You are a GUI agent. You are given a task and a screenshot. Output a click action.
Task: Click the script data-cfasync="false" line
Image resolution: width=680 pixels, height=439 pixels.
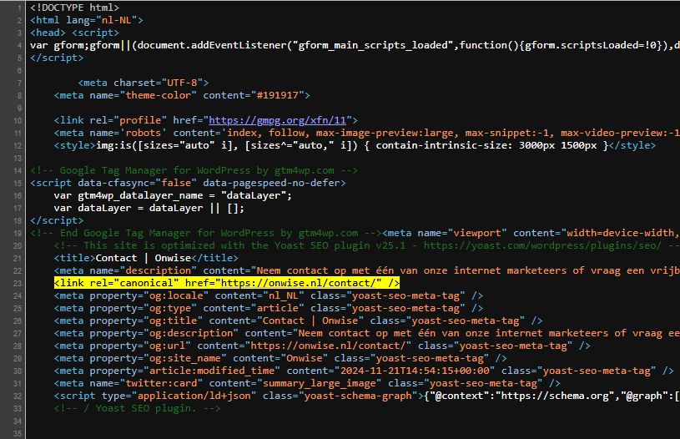(188, 183)
